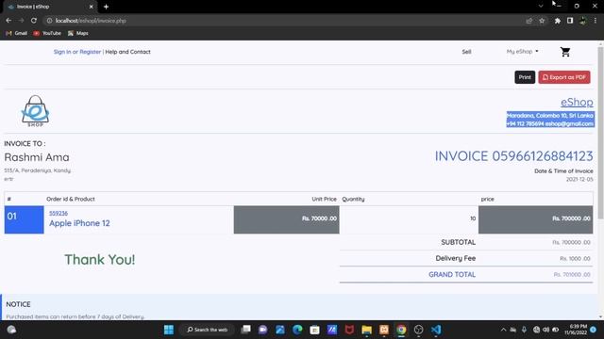
Task: Click the taskbar Search the web box
Action: (208, 330)
